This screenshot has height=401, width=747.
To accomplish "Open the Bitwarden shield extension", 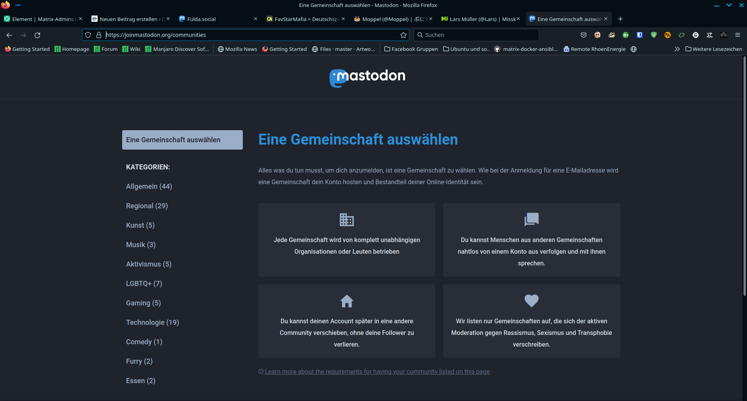I will [x=639, y=35].
